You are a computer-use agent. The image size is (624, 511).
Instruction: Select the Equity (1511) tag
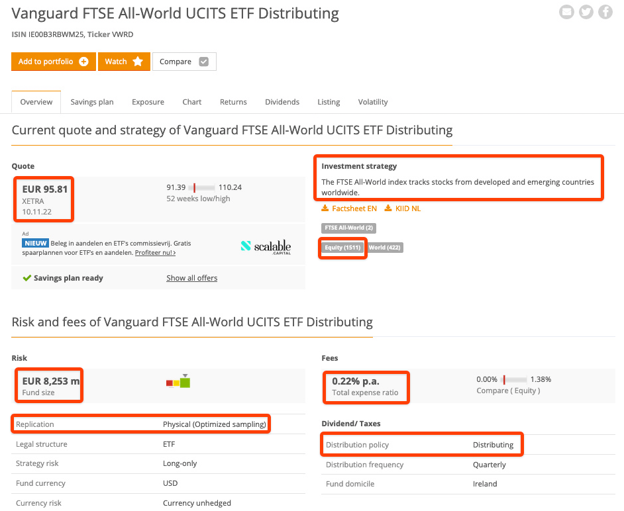[x=342, y=248]
